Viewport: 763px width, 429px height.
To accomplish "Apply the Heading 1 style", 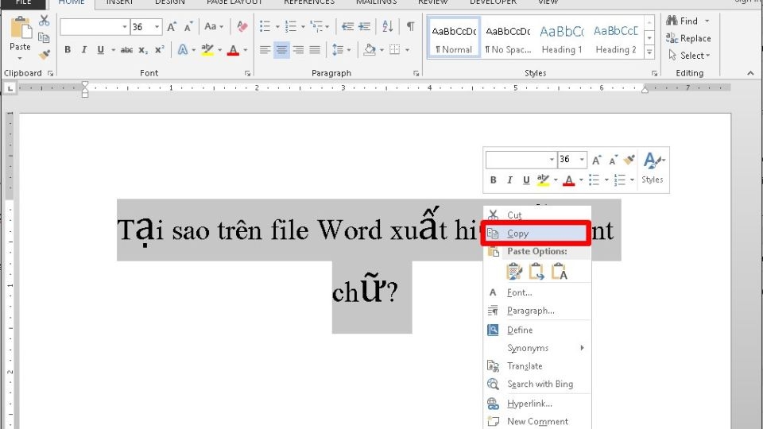I will point(562,38).
